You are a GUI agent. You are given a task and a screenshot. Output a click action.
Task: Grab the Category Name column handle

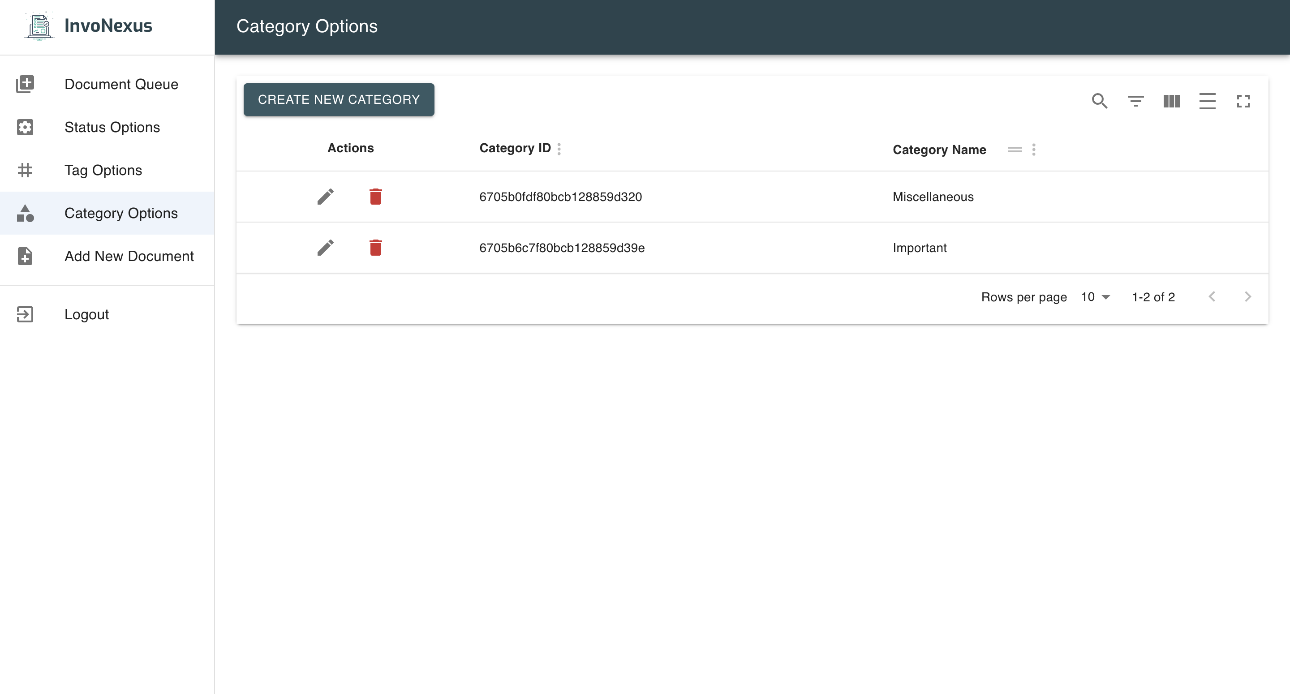[1015, 150]
